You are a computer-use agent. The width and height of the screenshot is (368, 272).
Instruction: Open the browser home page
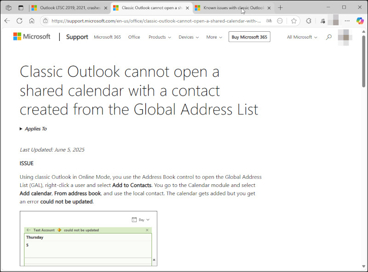(32, 21)
